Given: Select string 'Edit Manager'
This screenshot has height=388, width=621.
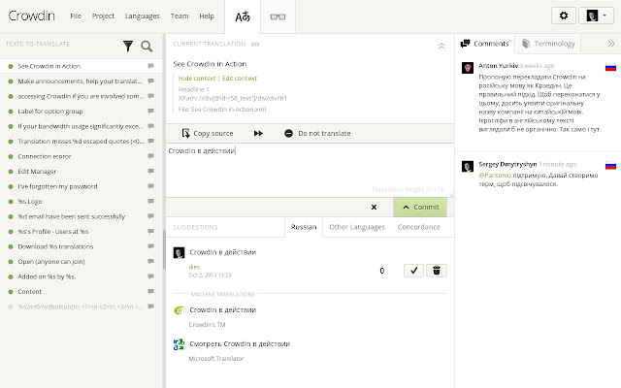Looking at the screenshot, I should click(x=82, y=172).
